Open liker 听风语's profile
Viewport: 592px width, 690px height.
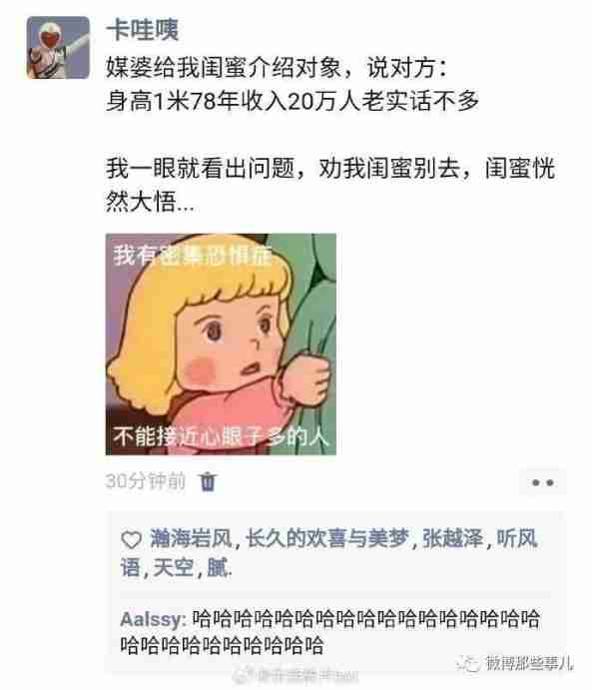(x=516, y=538)
